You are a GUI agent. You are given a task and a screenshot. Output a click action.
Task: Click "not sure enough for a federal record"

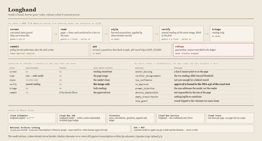point(191,80)
